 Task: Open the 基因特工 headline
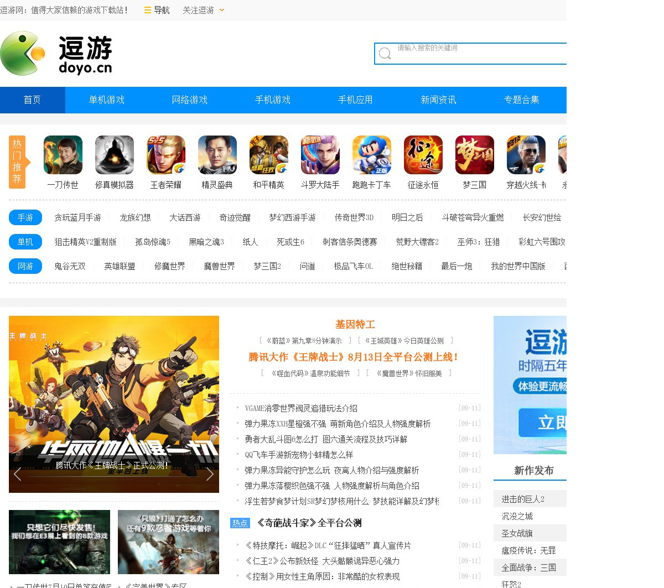(355, 325)
